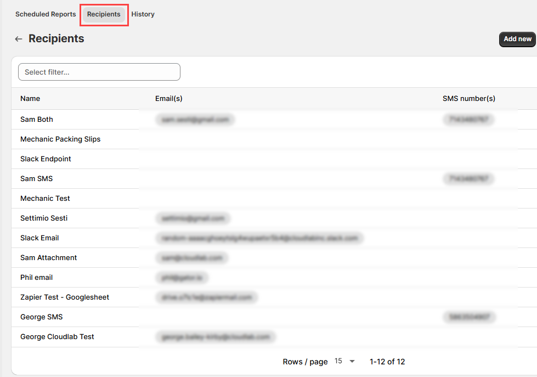
Task: Choose the Sam SMS recipient row
Action: (36, 179)
